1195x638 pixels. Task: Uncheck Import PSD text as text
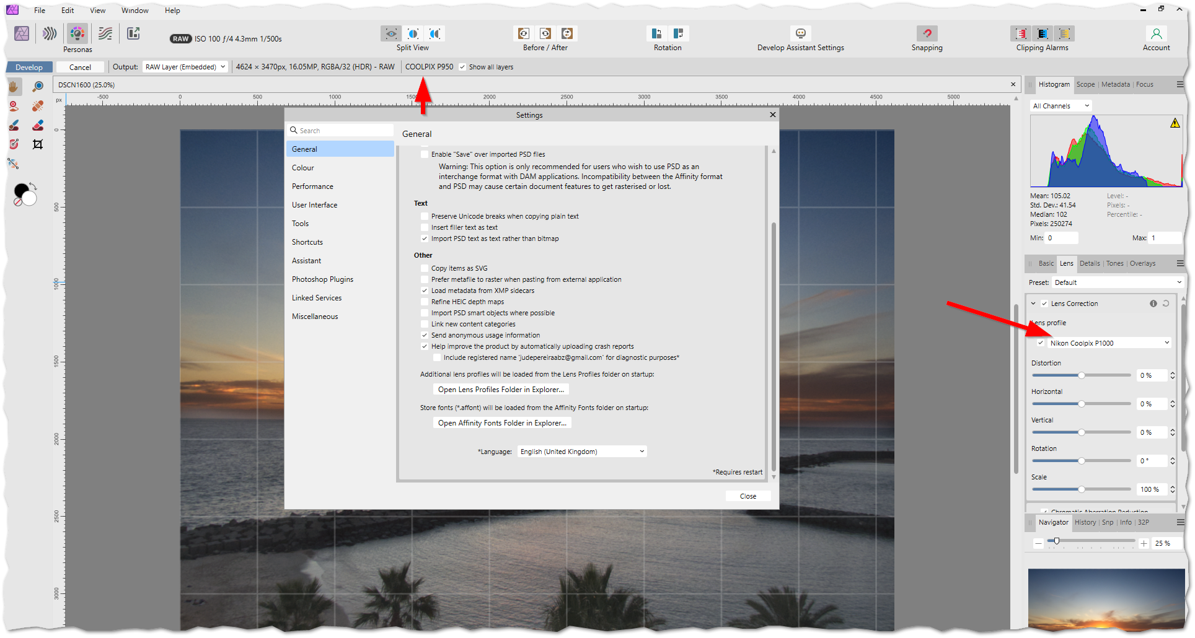(425, 238)
